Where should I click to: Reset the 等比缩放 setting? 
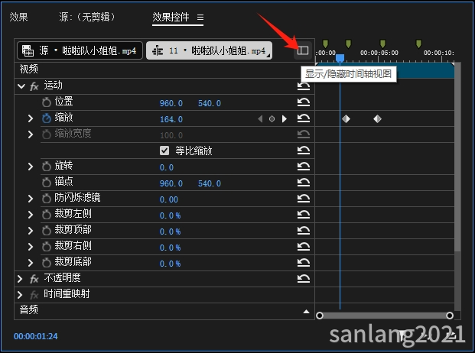coord(303,151)
